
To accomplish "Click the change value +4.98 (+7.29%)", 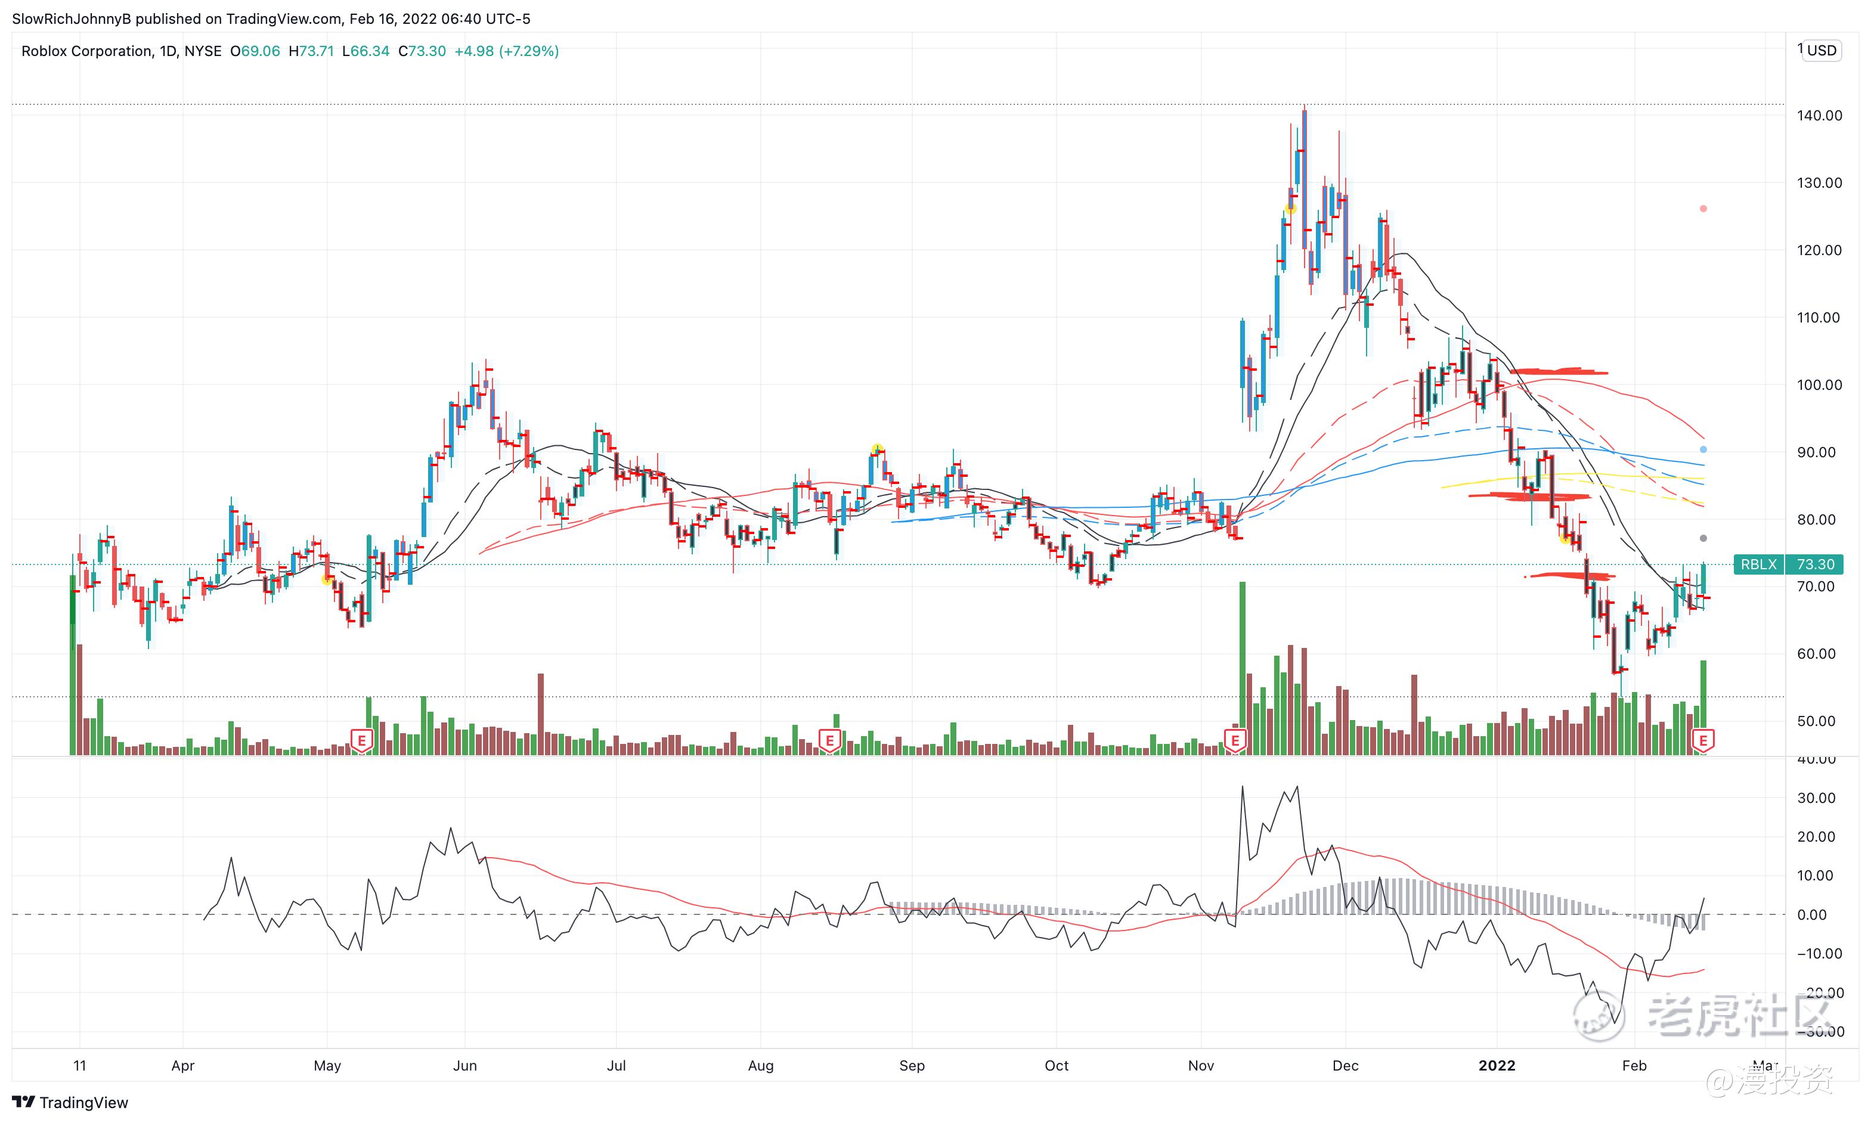I will click(506, 51).
